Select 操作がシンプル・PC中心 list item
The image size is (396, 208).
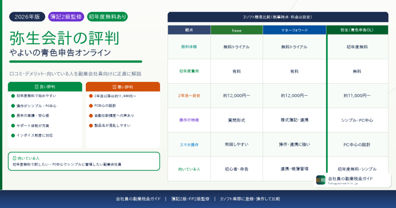[x=34, y=106]
